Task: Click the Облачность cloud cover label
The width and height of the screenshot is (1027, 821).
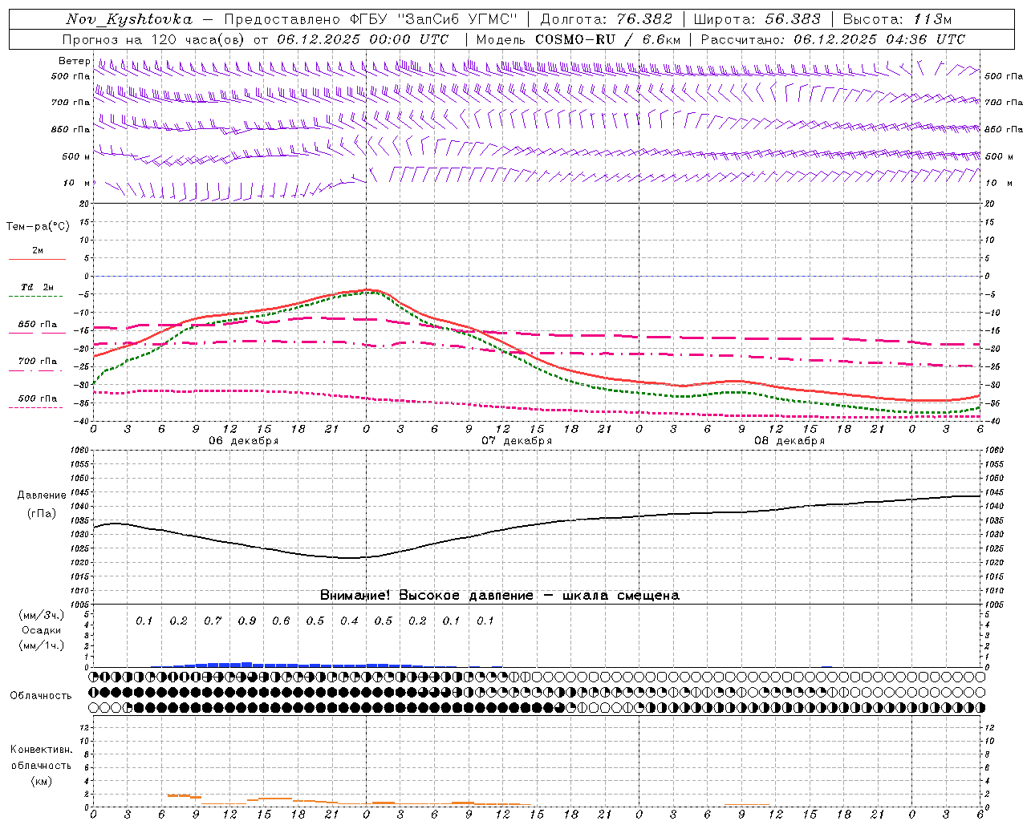Action: [40, 695]
